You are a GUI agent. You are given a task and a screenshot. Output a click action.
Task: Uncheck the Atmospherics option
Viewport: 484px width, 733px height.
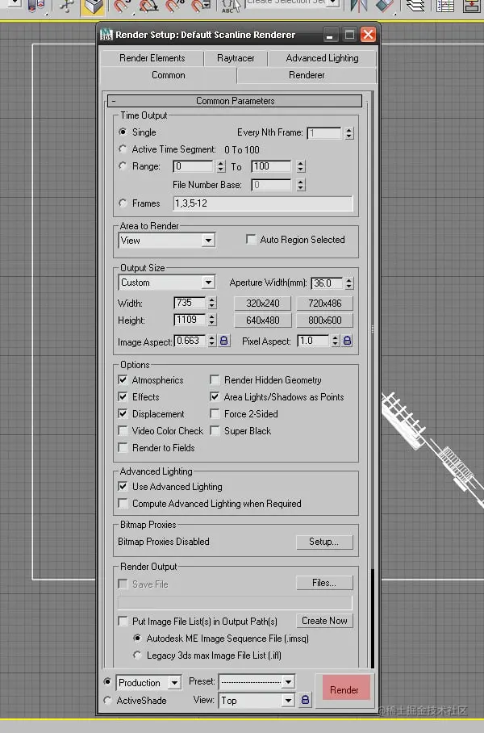123,379
